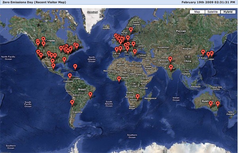The width and height of the screenshot is (238, 153).
Task: Click the pin in northern Mexico
Action: pos(53,61)
